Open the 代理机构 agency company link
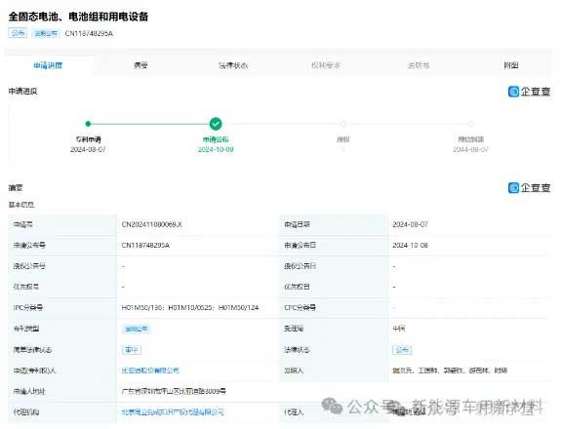The width and height of the screenshot is (561, 429). (173, 411)
